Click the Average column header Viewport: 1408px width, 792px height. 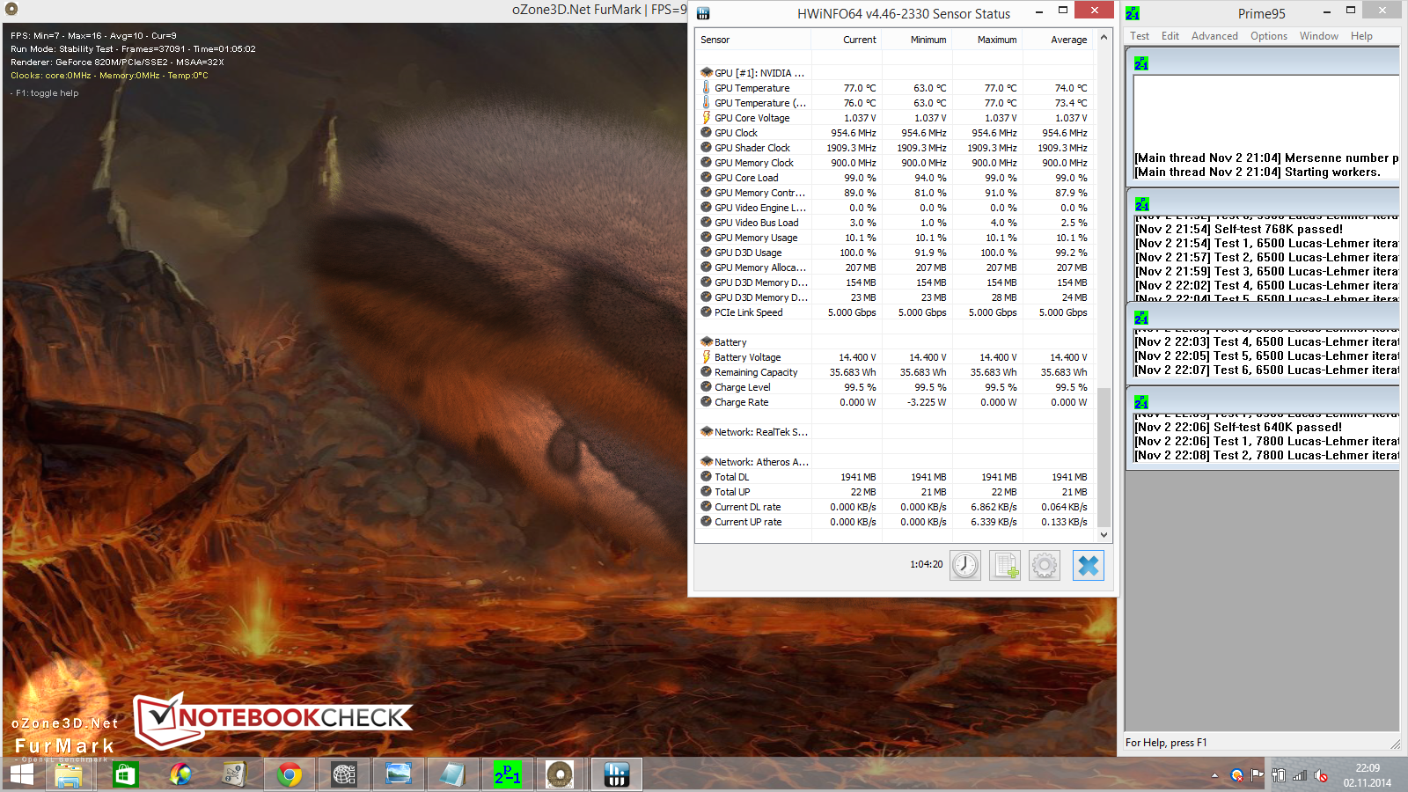pyautogui.click(x=1057, y=40)
